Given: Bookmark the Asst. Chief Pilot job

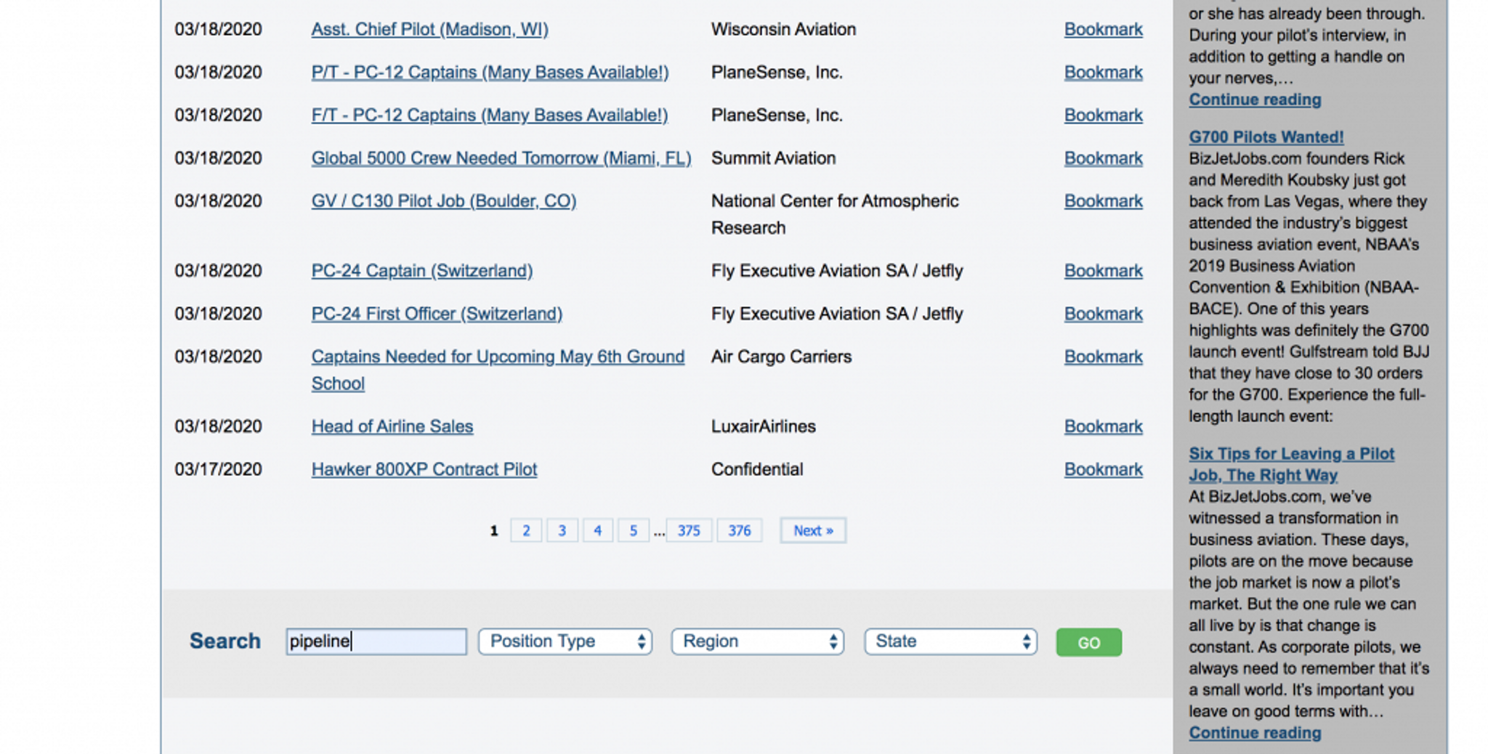Looking at the screenshot, I should point(1103,29).
